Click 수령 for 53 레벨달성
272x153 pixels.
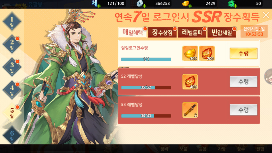coord(243,110)
